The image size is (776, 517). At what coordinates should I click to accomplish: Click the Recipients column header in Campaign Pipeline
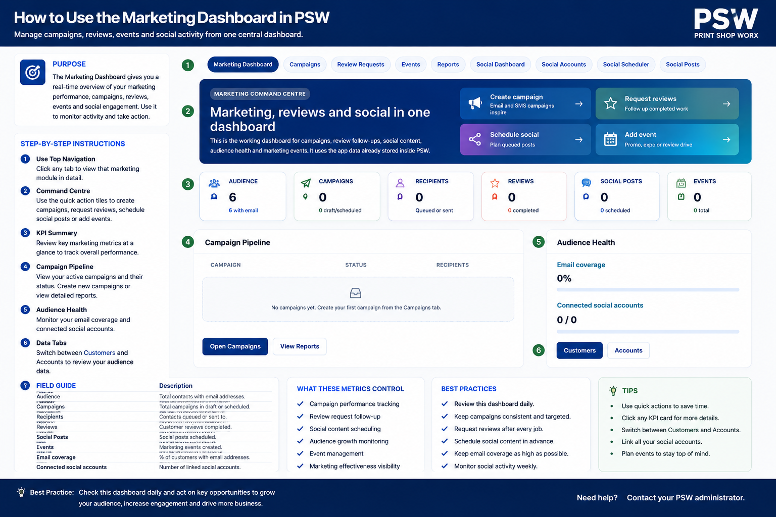point(453,265)
